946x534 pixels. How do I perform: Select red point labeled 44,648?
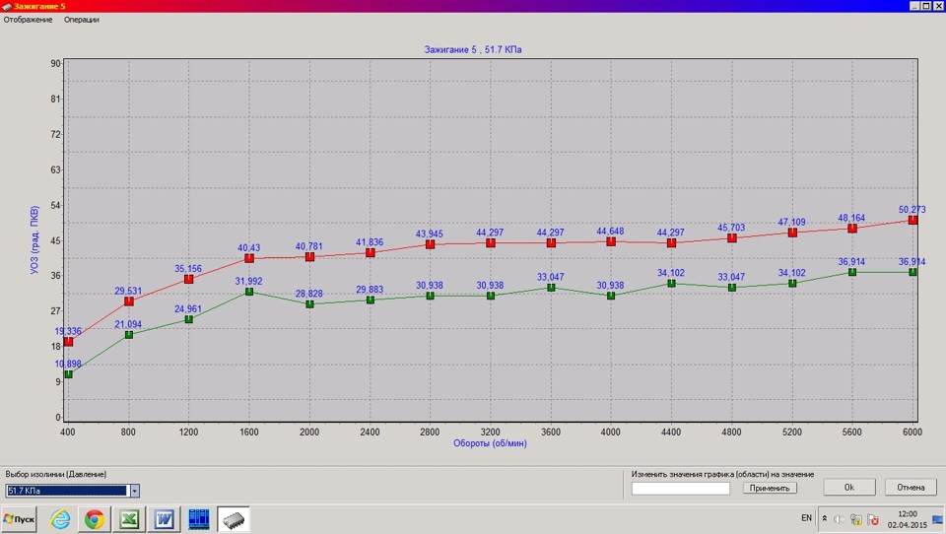click(x=611, y=242)
